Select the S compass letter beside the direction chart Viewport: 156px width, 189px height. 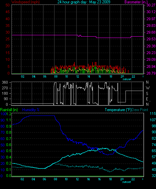(x=147, y=94)
